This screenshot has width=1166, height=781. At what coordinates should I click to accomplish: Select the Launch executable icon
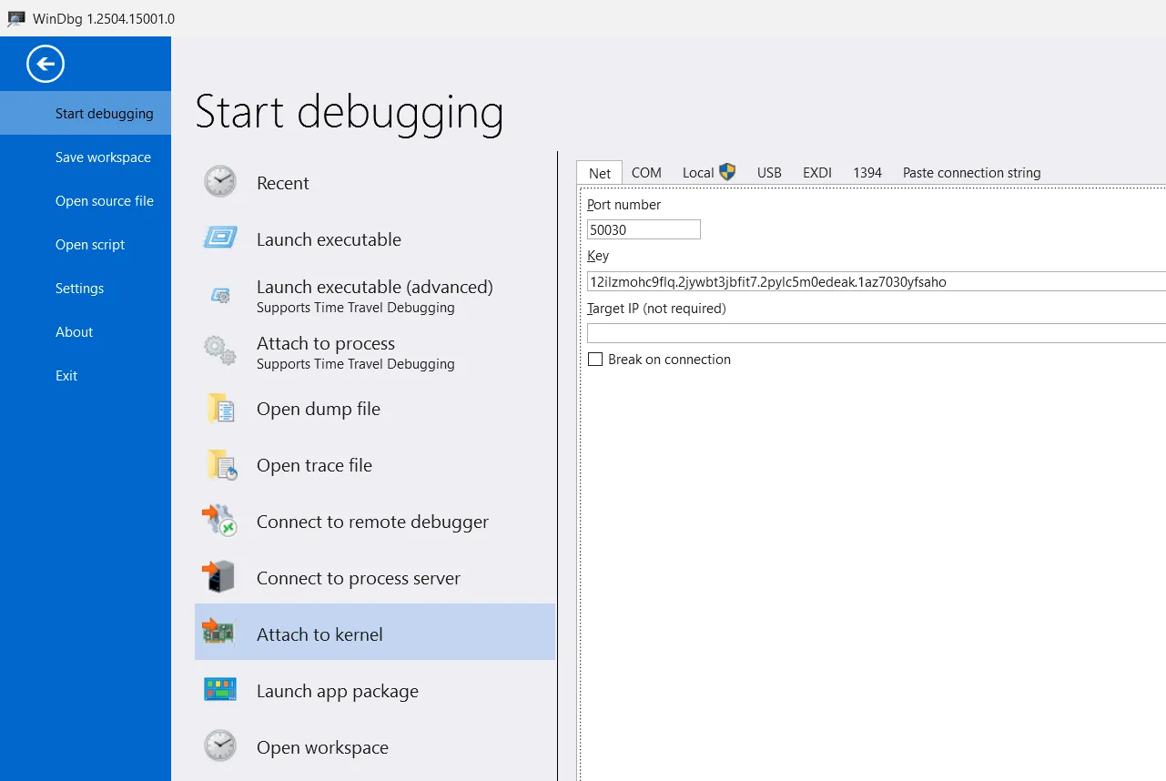tap(219, 238)
